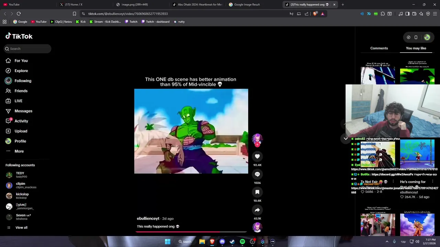
Task: Open Leo AI sparkle icon
Action: (x=421, y=14)
